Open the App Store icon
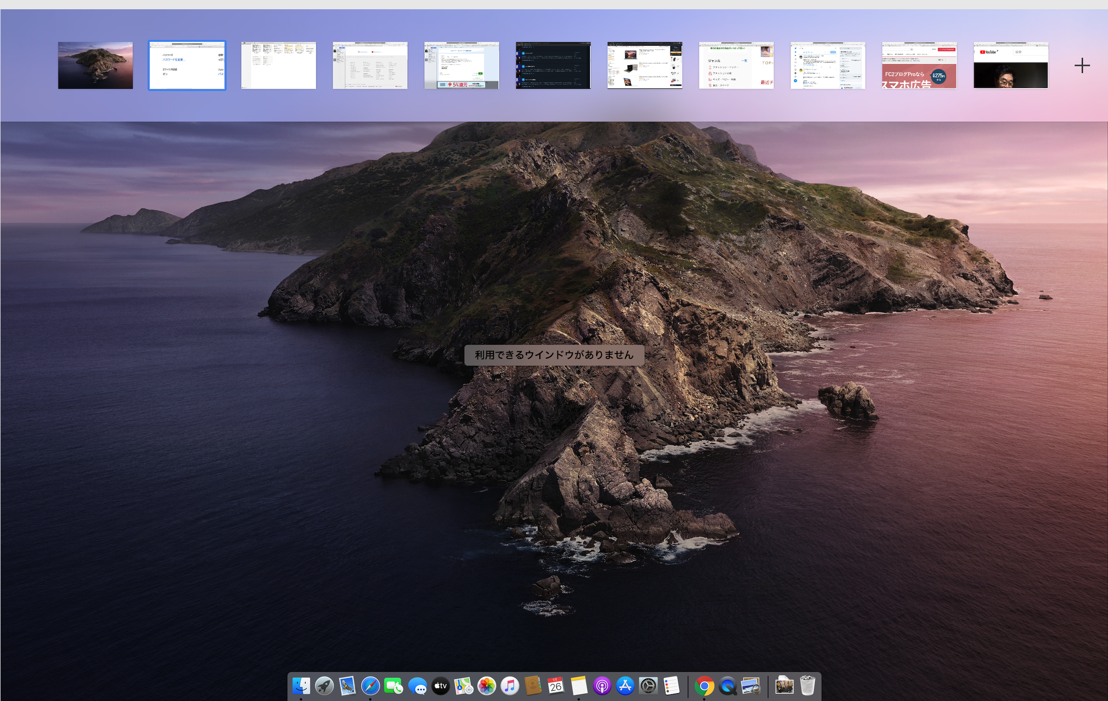This screenshot has height=701, width=1108. point(625,686)
